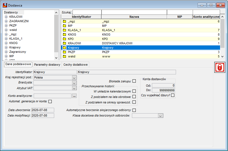The height and width of the screenshot is (151, 228).
Task: Click the red padlock edit-lock icon
Action: click(220, 67)
